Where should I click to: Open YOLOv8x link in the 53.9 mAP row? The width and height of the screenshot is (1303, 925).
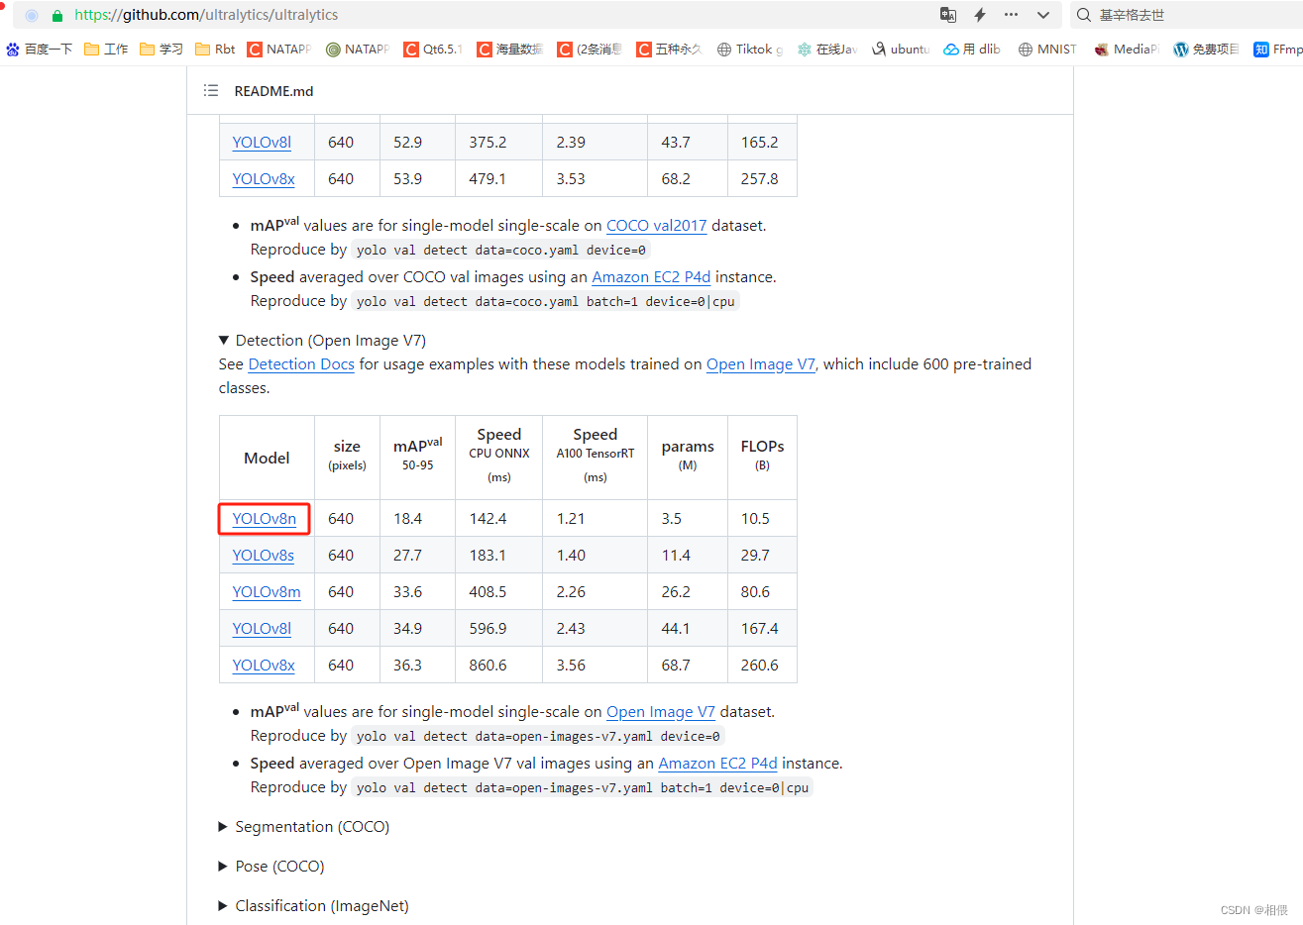(264, 178)
